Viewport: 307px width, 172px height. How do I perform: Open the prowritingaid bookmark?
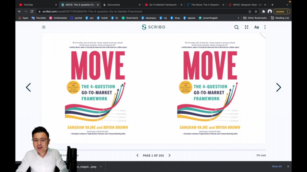click(x=208, y=18)
